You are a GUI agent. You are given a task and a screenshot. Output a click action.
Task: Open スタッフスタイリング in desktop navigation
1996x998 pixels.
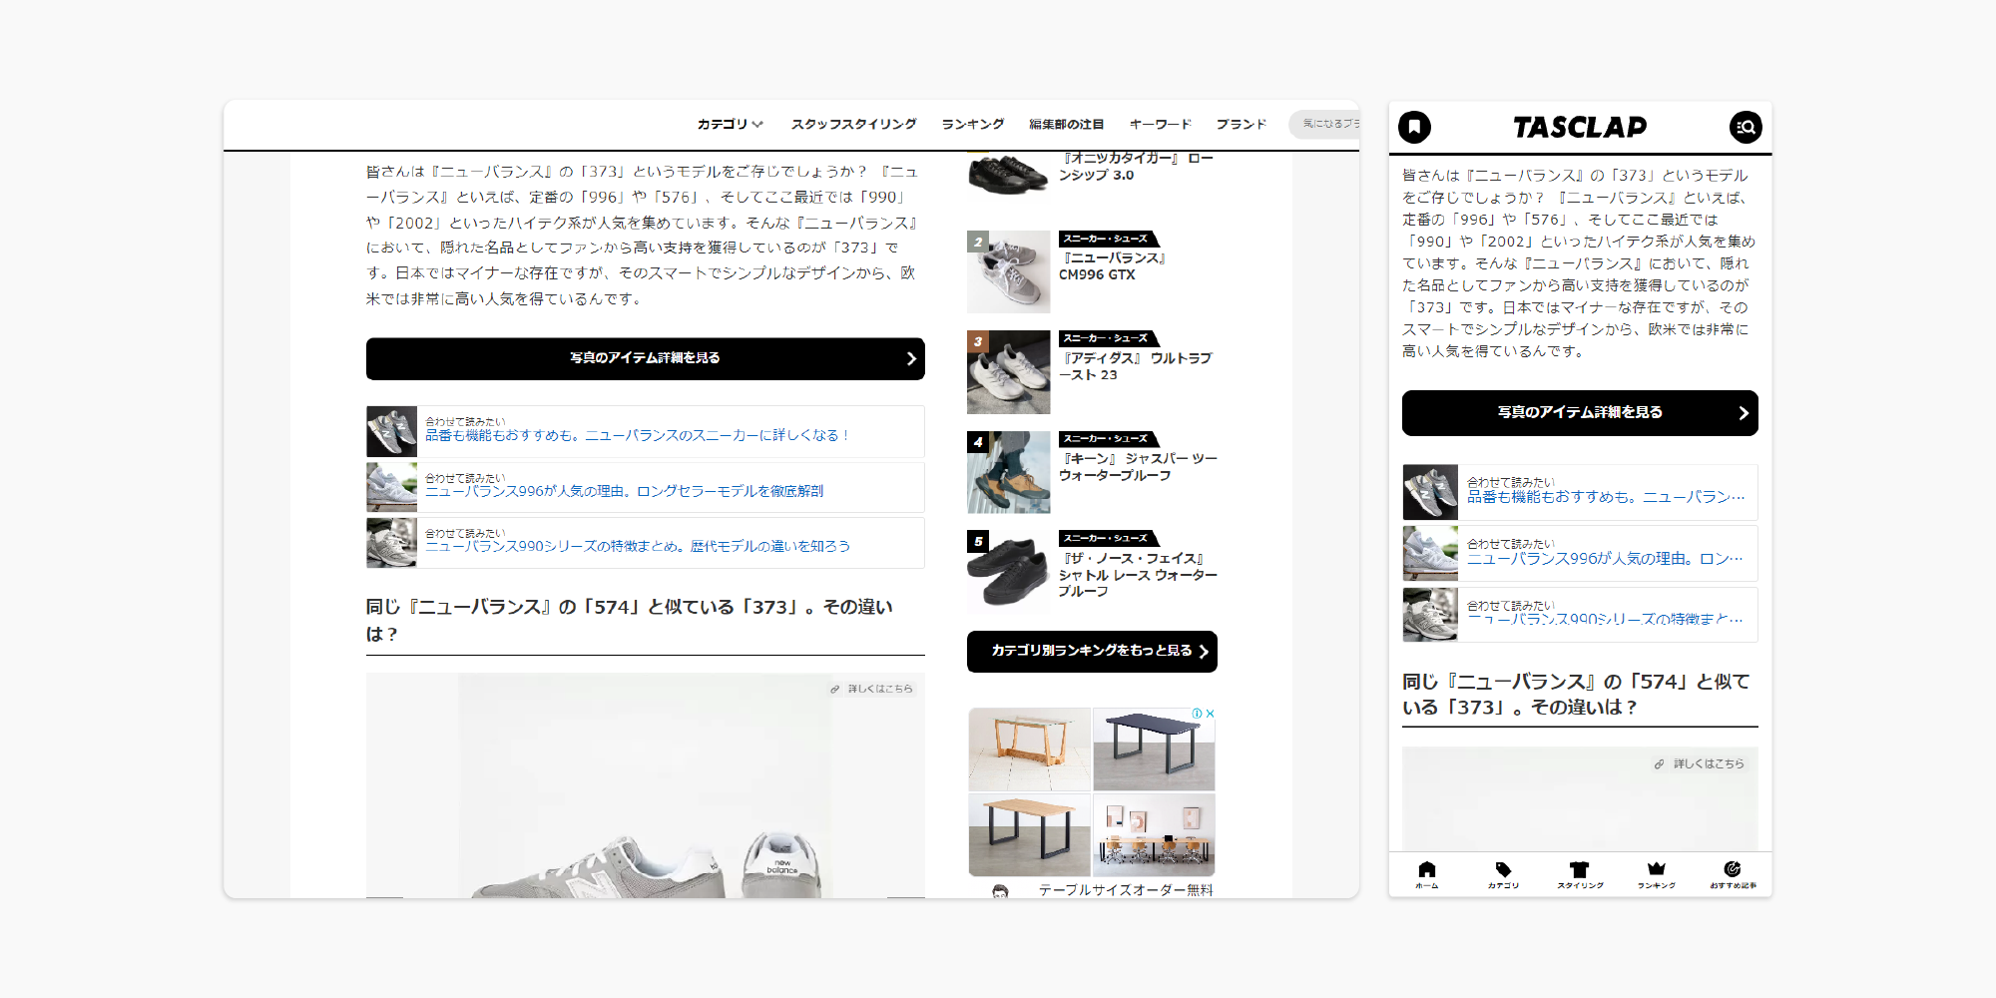click(854, 125)
